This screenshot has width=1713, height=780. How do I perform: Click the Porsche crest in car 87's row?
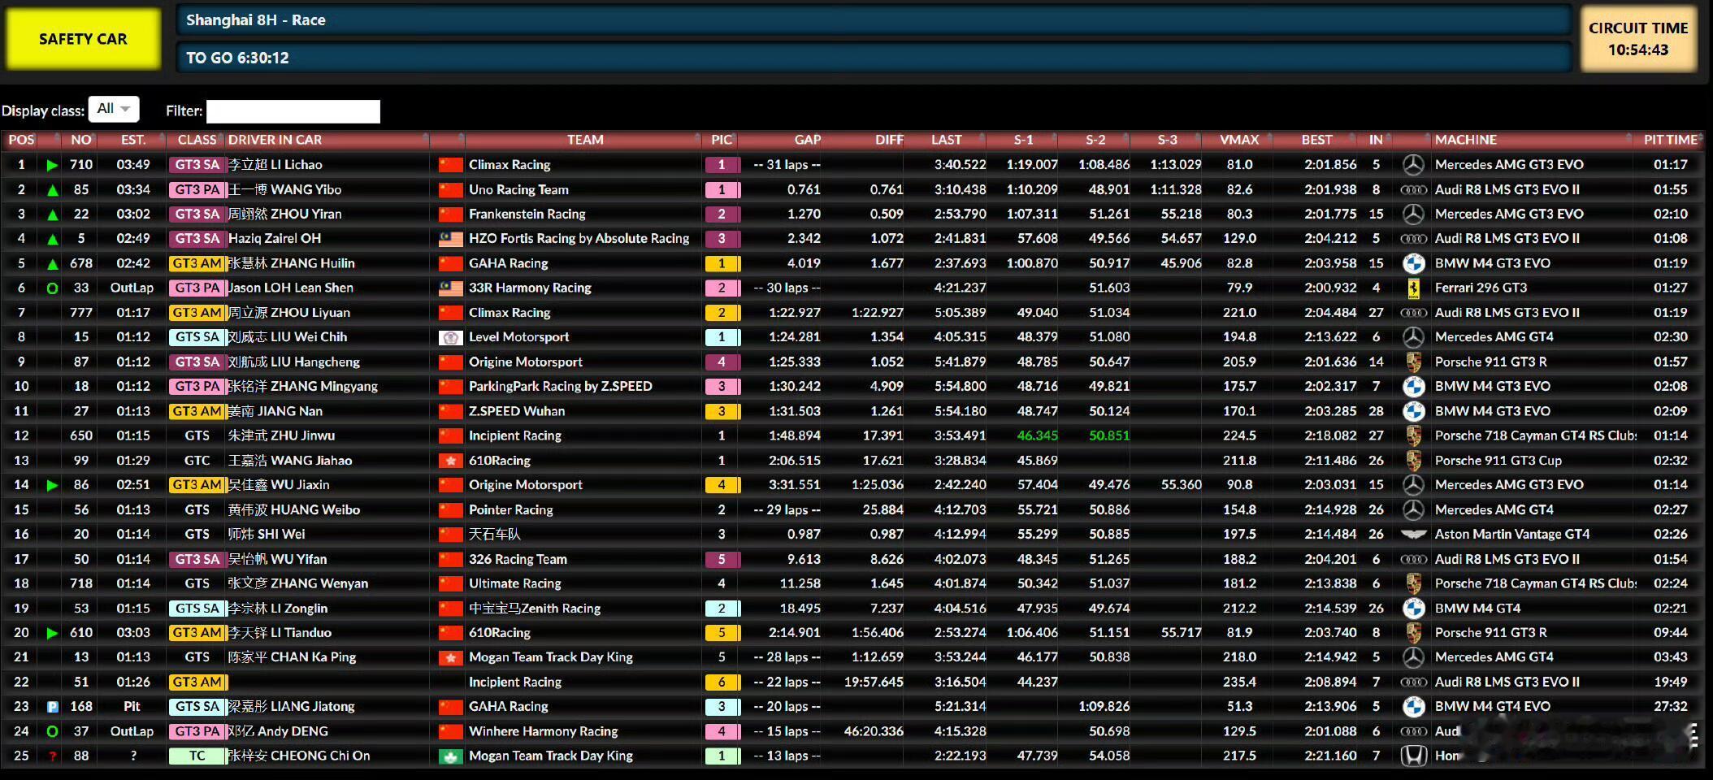point(1413,362)
